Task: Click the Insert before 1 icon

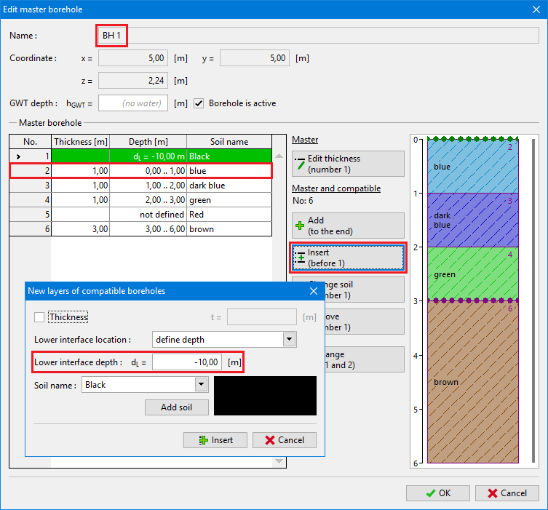Action: (300, 258)
